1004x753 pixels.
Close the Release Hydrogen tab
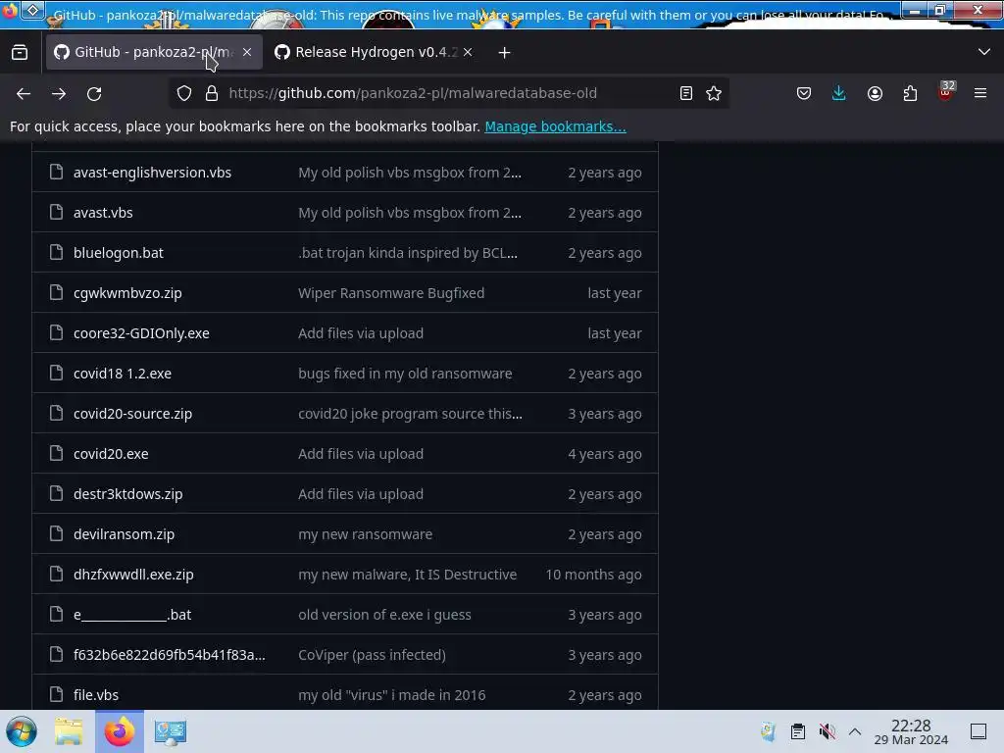tap(468, 53)
